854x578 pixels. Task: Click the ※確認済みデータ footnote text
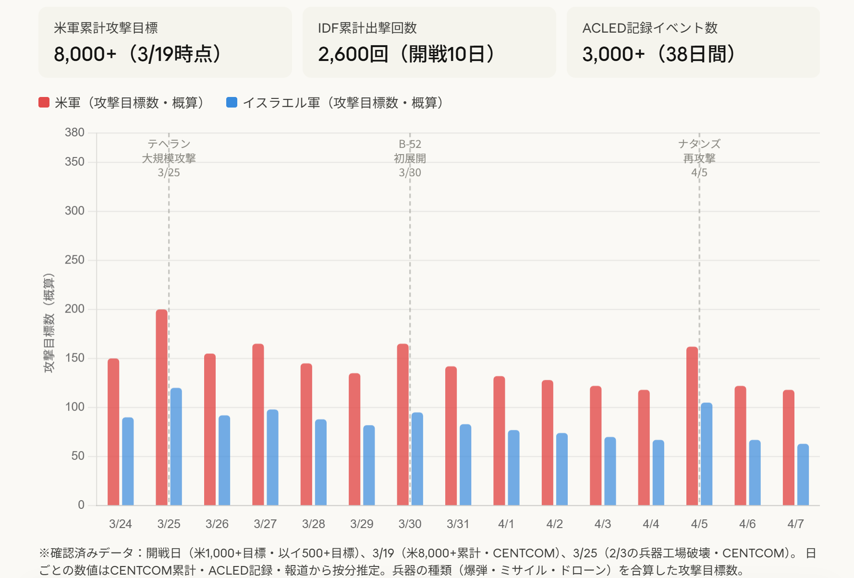pos(427,561)
